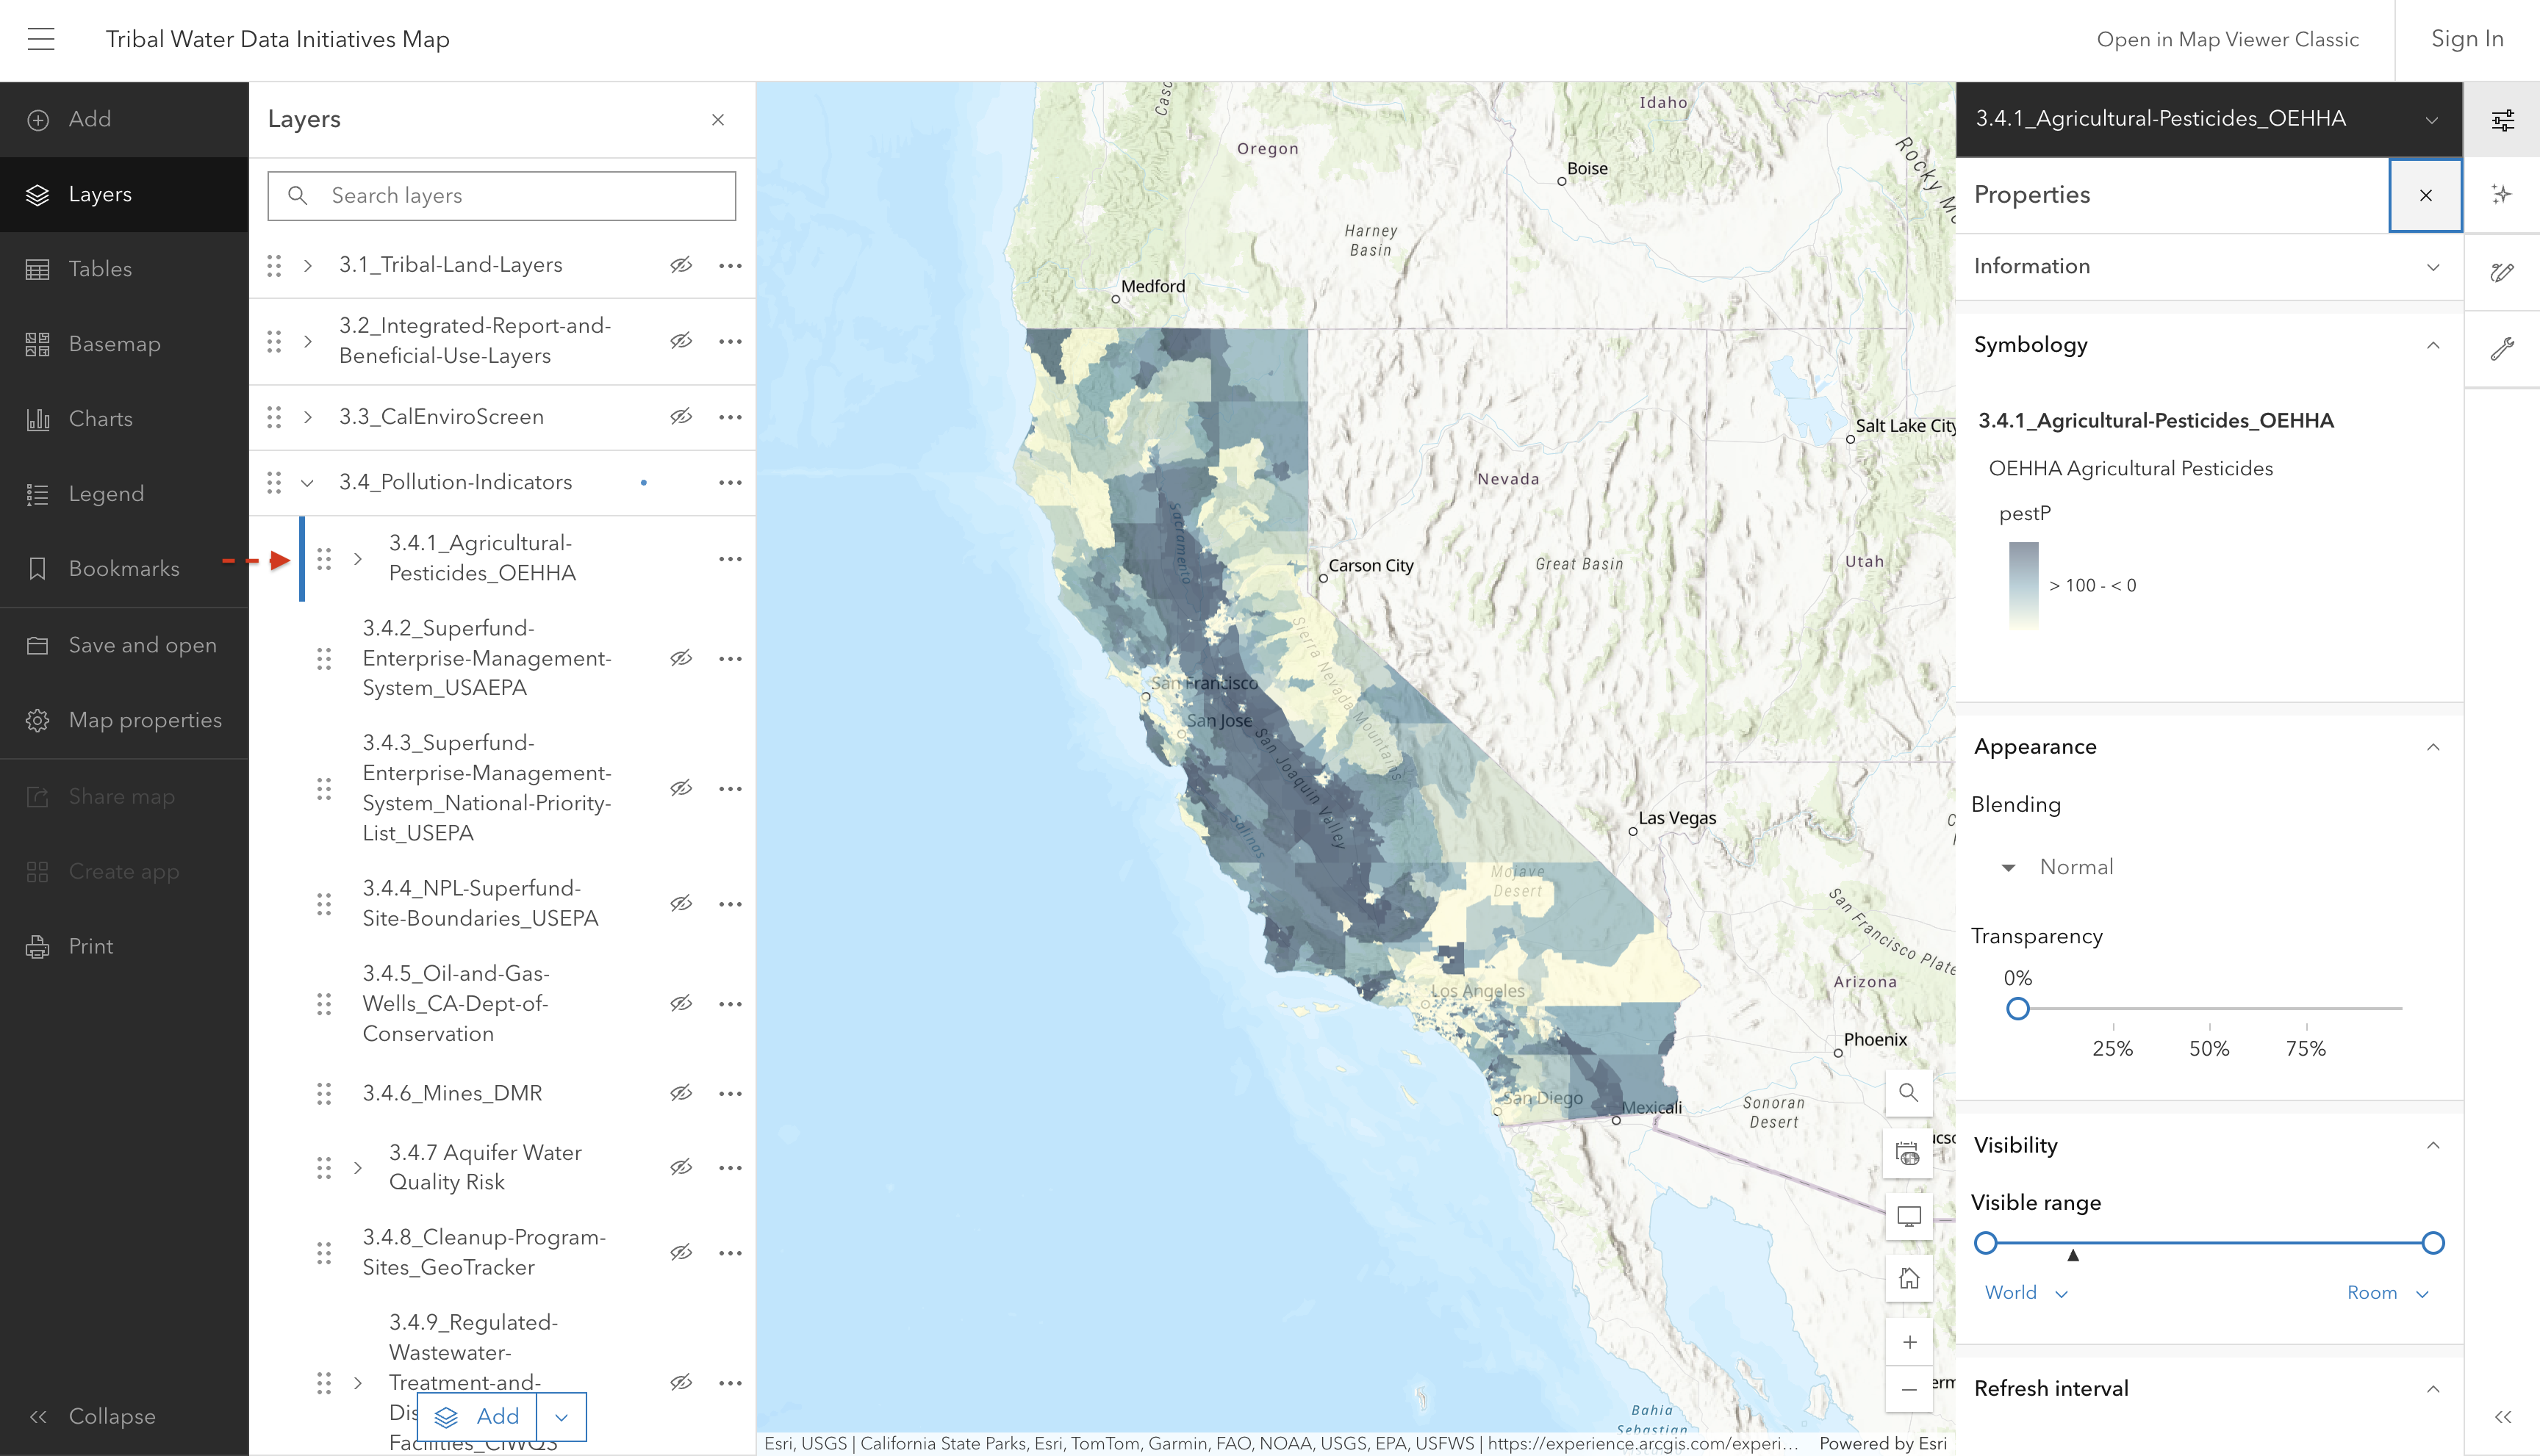Collapse the right toolbar double-chevron icon

click(2503, 1416)
